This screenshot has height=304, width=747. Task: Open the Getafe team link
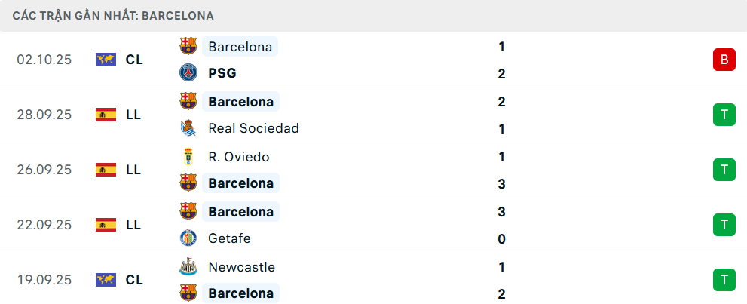pyautogui.click(x=229, y=238)
